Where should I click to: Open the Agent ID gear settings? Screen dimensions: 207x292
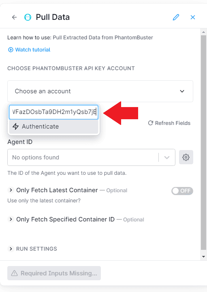[x=186, y=157]
